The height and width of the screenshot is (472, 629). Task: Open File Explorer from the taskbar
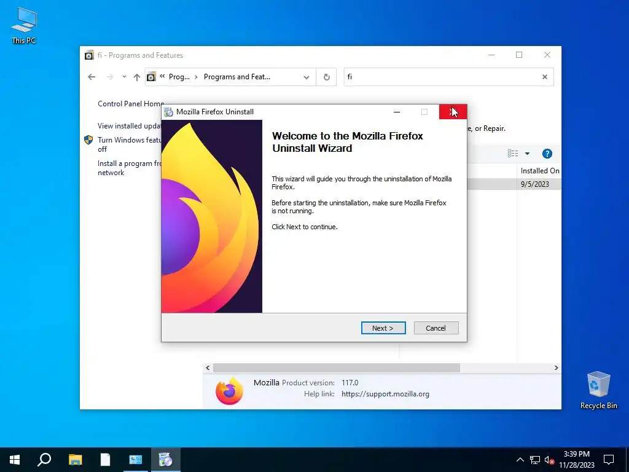(x=75, y=460)
